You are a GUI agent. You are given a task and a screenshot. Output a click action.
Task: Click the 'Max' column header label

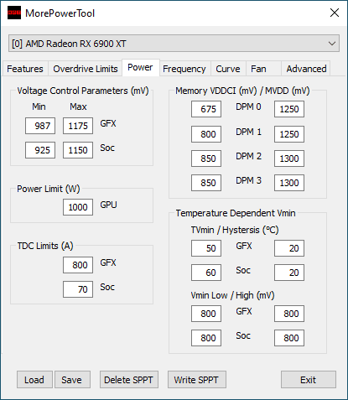pyautogui.click(x=78, y=106)
